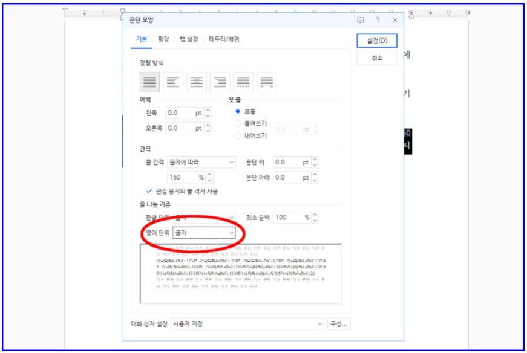The height and width of the screenshot is (353, 527).
Task: Open the 대화 상자 설정 사용자 지정 dropdown
Action: click(x=247, y=324)
